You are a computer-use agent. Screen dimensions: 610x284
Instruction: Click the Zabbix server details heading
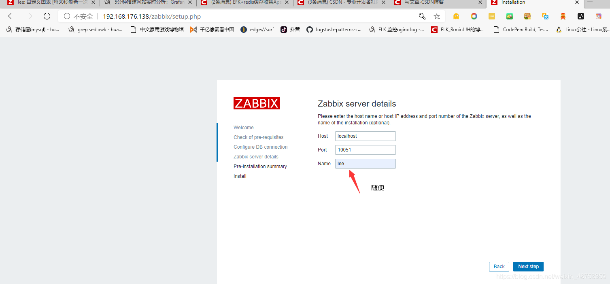(357, 104)
